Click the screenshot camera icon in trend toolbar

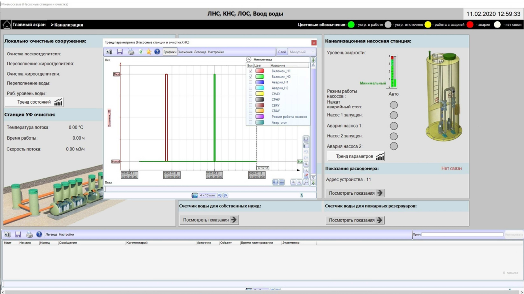(x=109, y=52)
